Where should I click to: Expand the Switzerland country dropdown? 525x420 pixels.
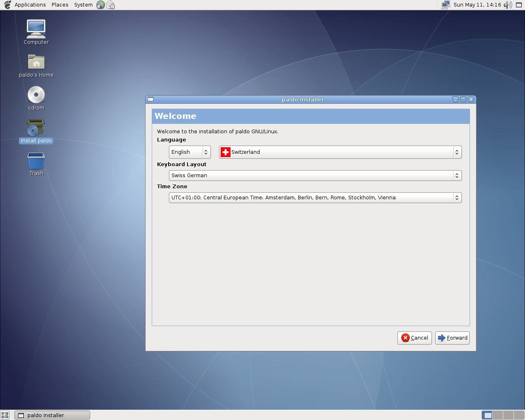340,152
